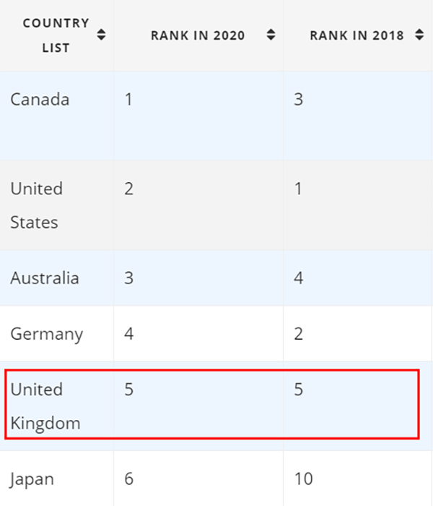Click the Rank in 2018 header text
This screenshot has height=506, width=433.
(x=357, y=35)
